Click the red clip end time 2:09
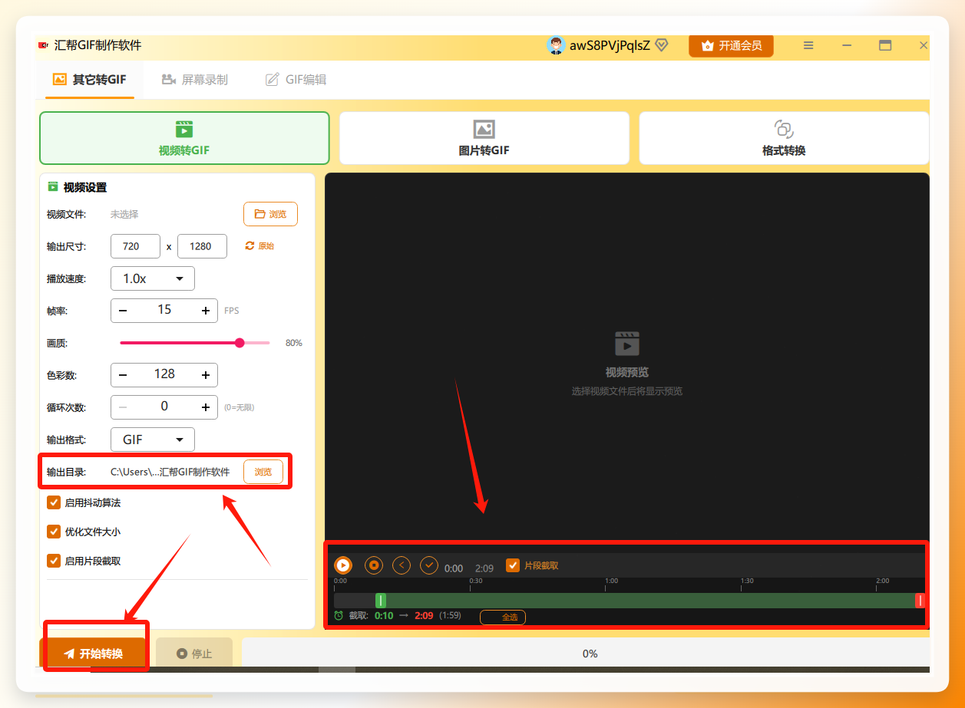The width and height of the screenshot is (965, 708). (x=424, y=615)
